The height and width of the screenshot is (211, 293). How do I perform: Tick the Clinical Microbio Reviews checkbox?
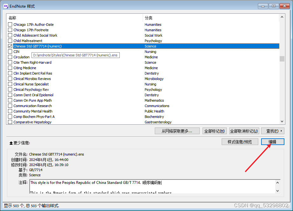(10, 79)
